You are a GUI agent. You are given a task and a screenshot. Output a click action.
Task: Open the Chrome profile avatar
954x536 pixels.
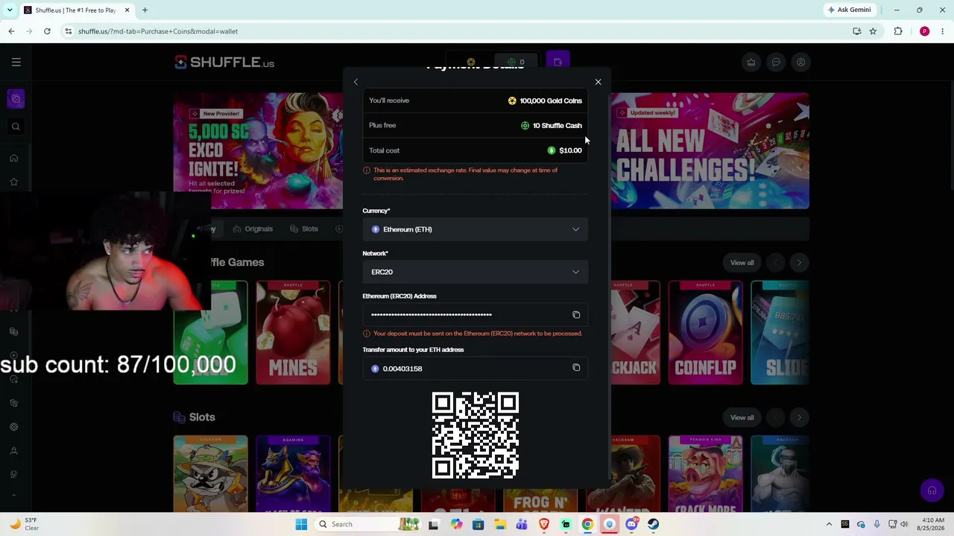(924, 31)
